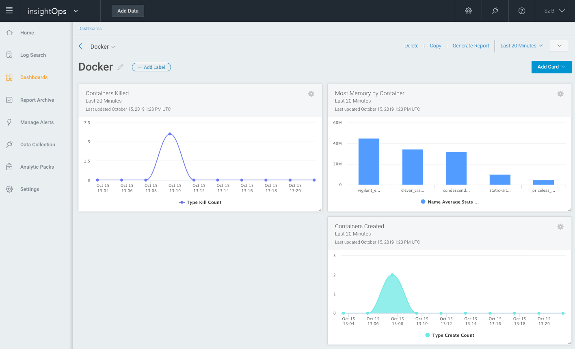This screenshot has height=349, width=575.
Task: Open the Last 20 Minutes time range dropdown
Action: click(521, 46)
